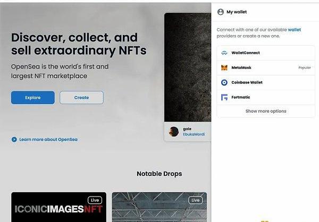Click Live badge on ICONICIMAGESNFT card
This screenshot has height=222, width=319.
[95, 200]
